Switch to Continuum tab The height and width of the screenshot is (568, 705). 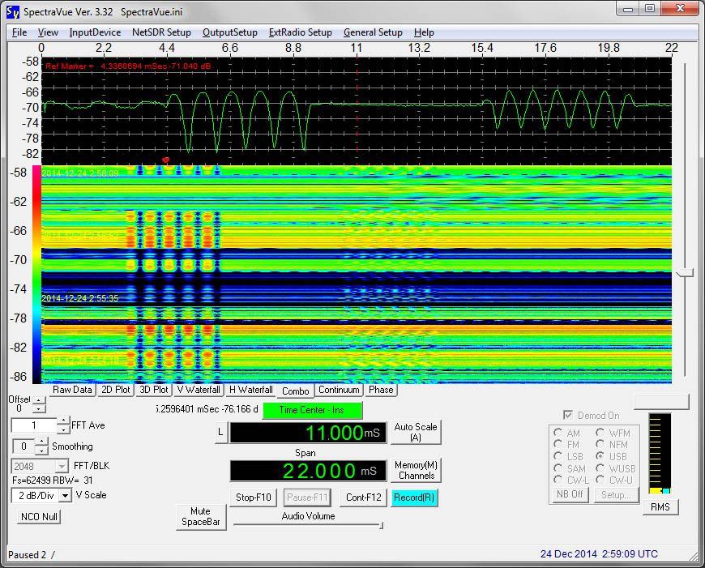339,390
